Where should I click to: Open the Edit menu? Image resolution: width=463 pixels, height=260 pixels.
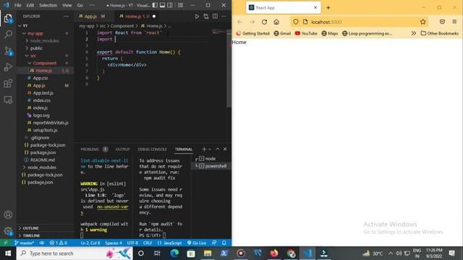(x=30, y=5)
